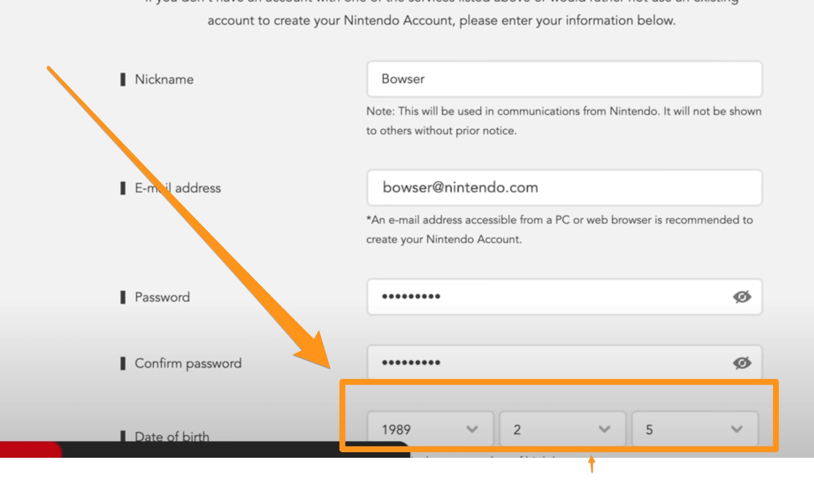Toggle visibility of the Password field
The width and height of the screenshot is (814, 490).
742,297
